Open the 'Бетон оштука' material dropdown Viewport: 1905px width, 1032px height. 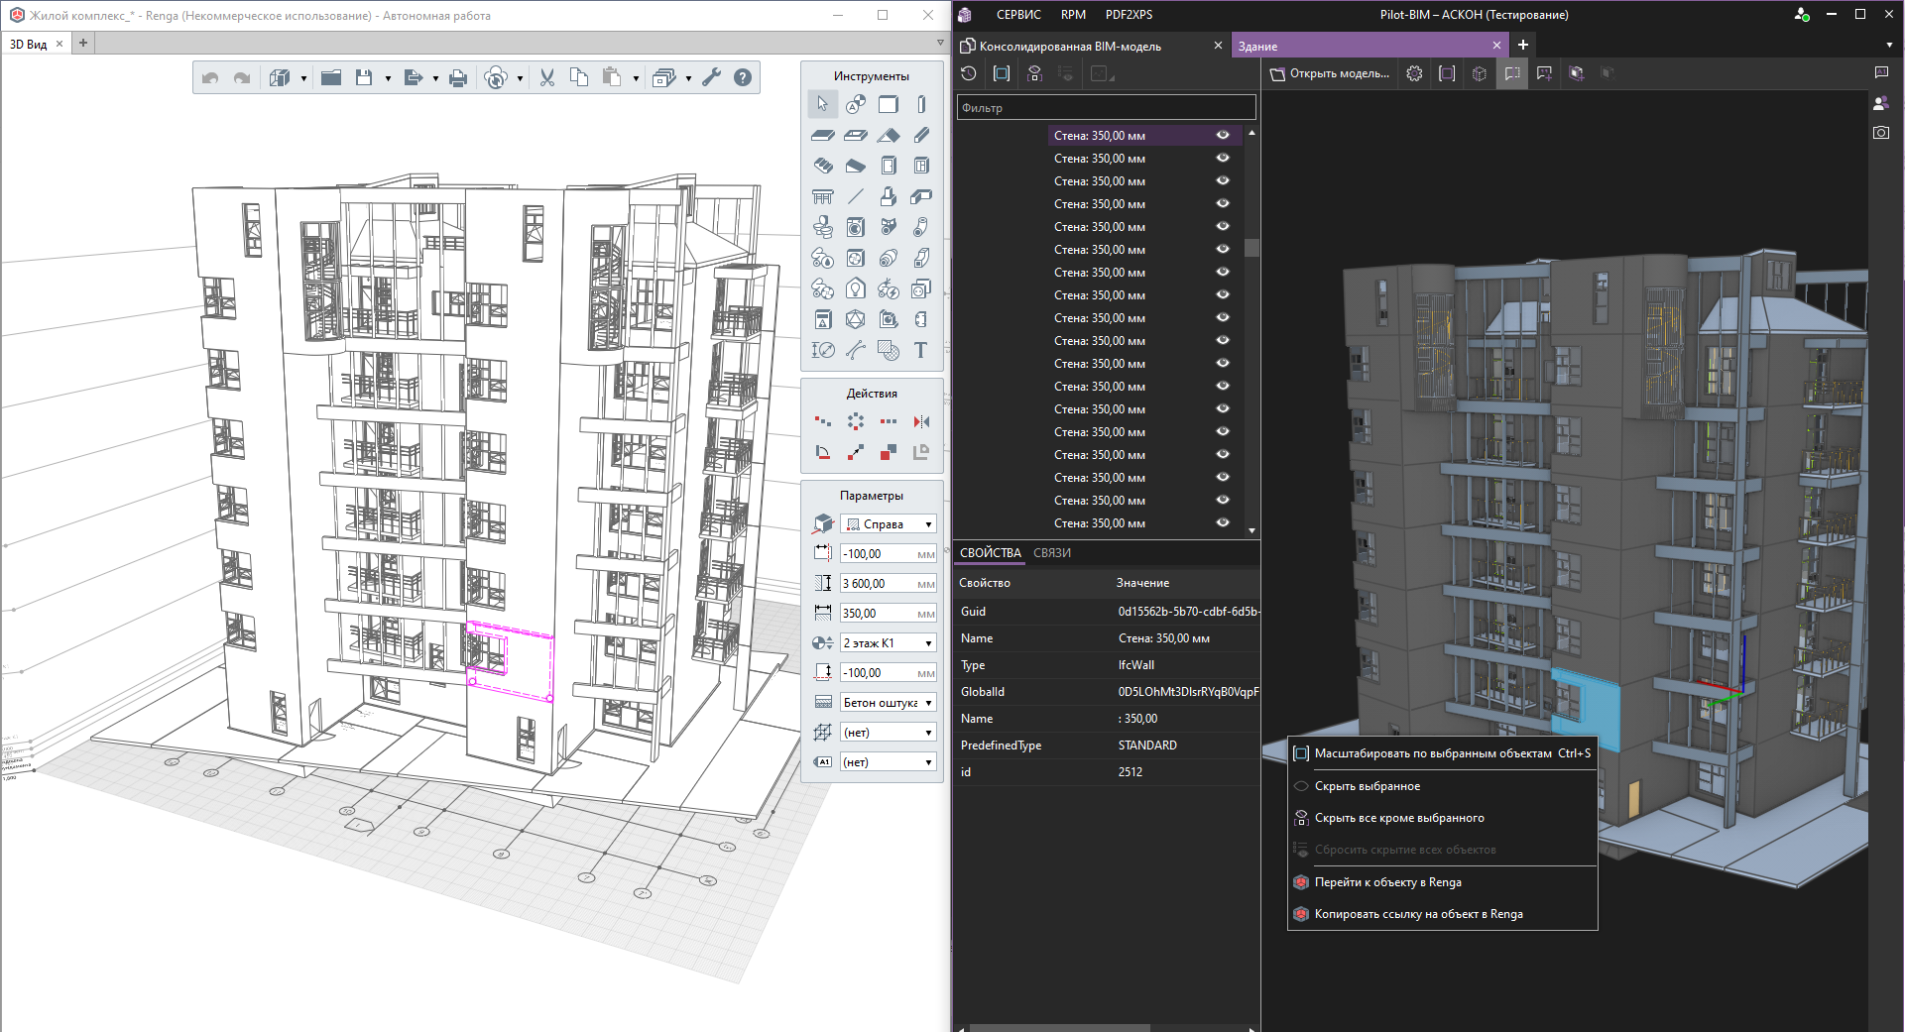[889, 703]
